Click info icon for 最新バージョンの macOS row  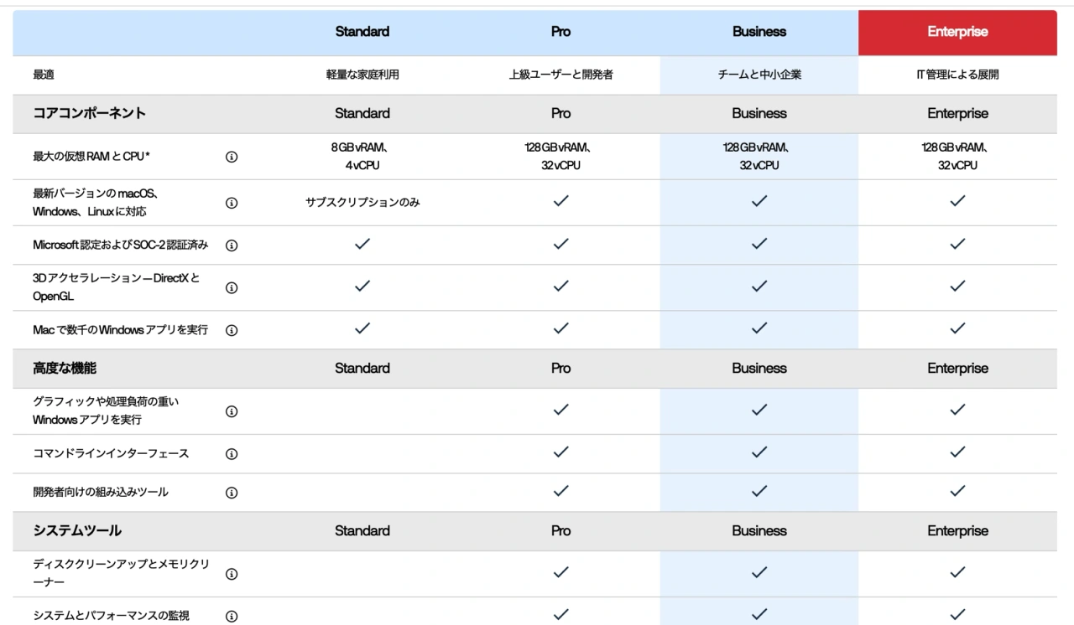click(232, 203)
